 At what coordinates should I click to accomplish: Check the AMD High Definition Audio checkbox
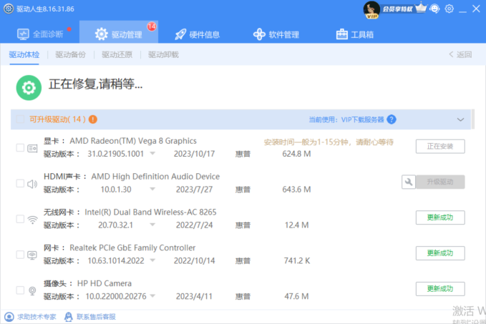(x=20, y=183)
